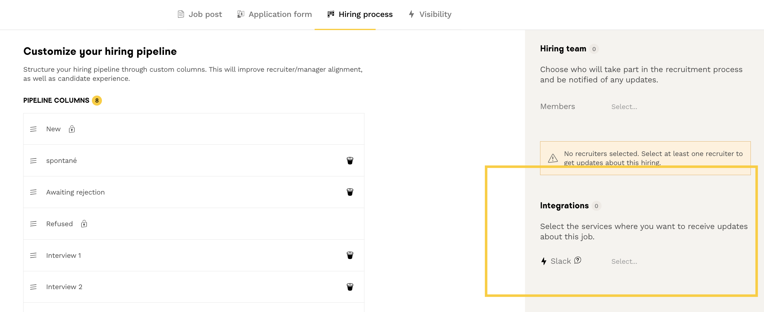Delete the Awaiting rejection column

350,192
